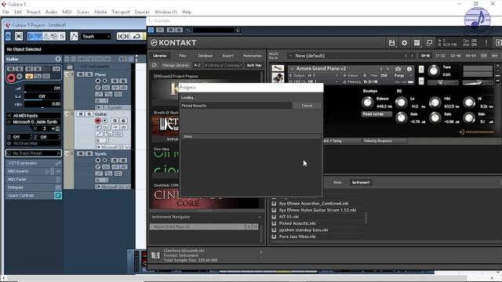
Task: Expand MIDI Fader section
Action: pos(34,179)
